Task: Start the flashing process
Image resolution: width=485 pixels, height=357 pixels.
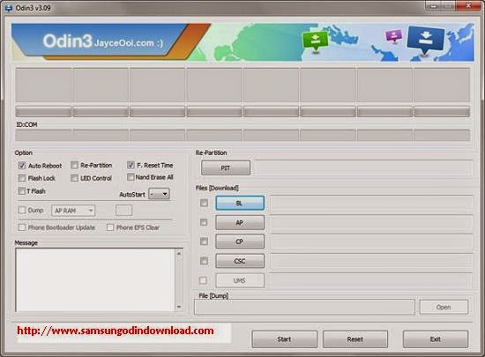Action: pos(285,339)
